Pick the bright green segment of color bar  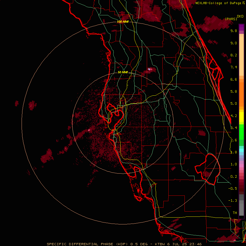[x=241, y=132]
